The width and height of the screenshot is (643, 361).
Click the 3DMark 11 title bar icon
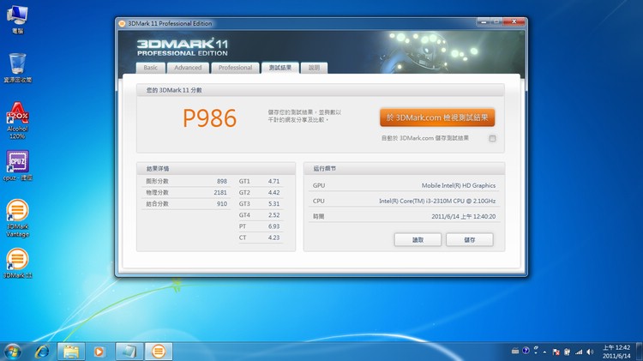click(x=122, y=24)
